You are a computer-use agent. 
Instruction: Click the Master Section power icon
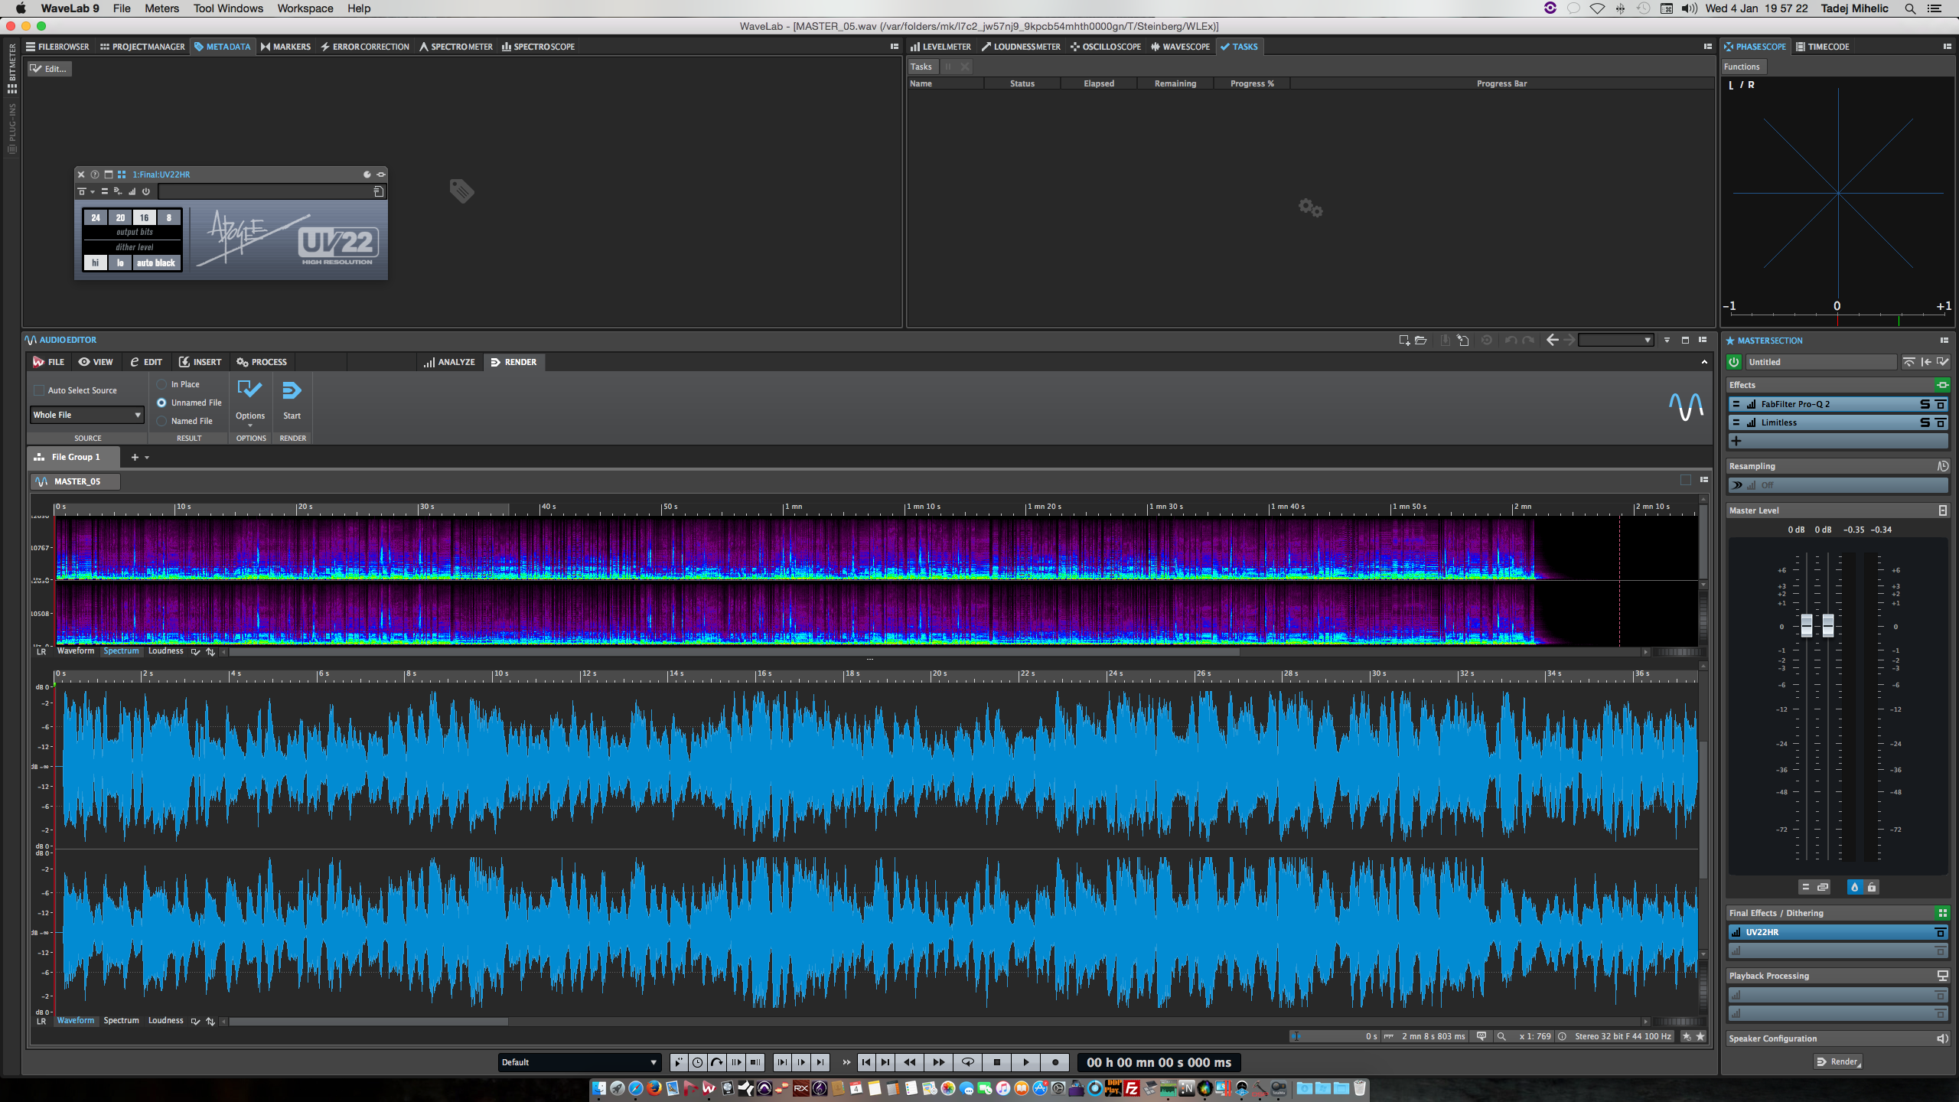pos(1734,362)
